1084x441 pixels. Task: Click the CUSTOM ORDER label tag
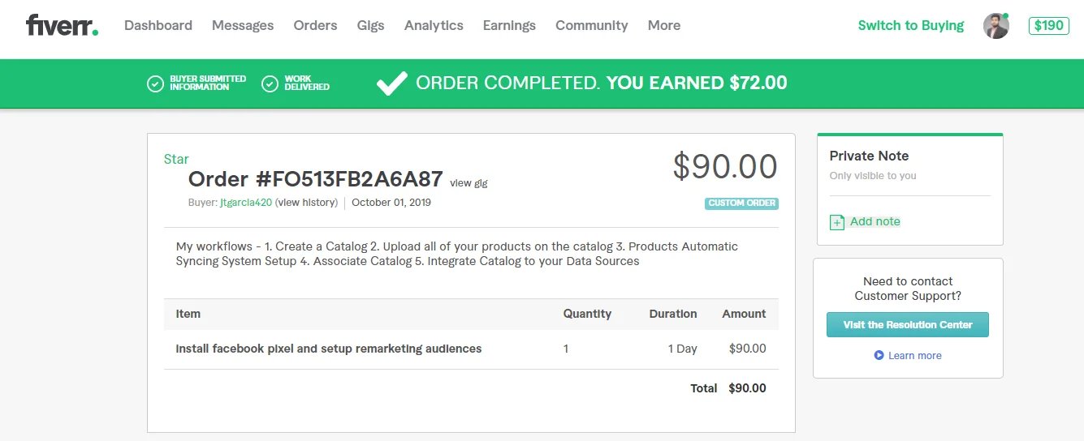[x=741, y=203]
